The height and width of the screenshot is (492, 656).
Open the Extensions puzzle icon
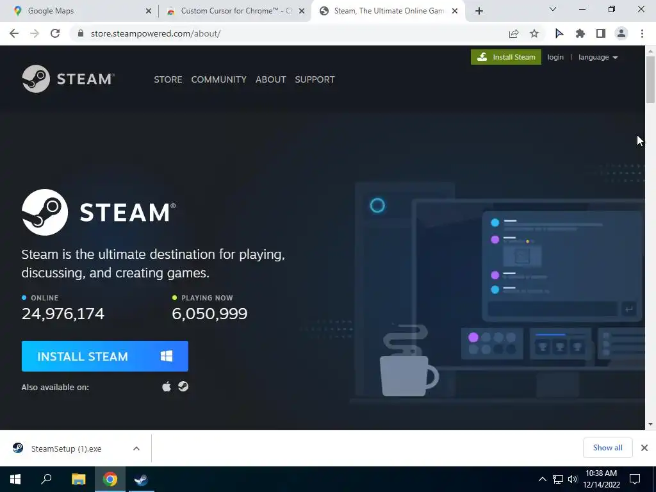pos(580,33)
